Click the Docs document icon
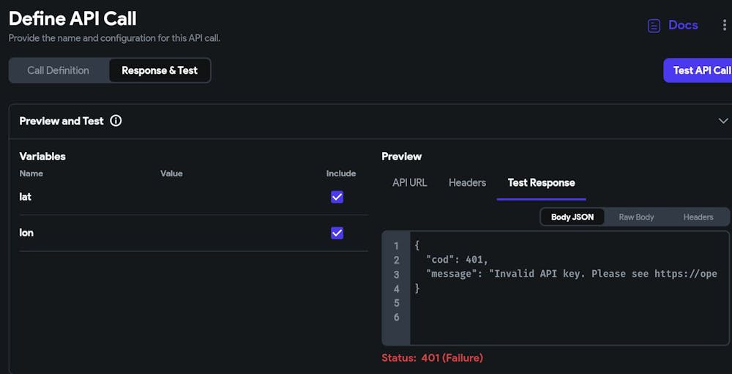Image resolution: width=732 pixels, height=374 pixels. (x=654, y=26)
